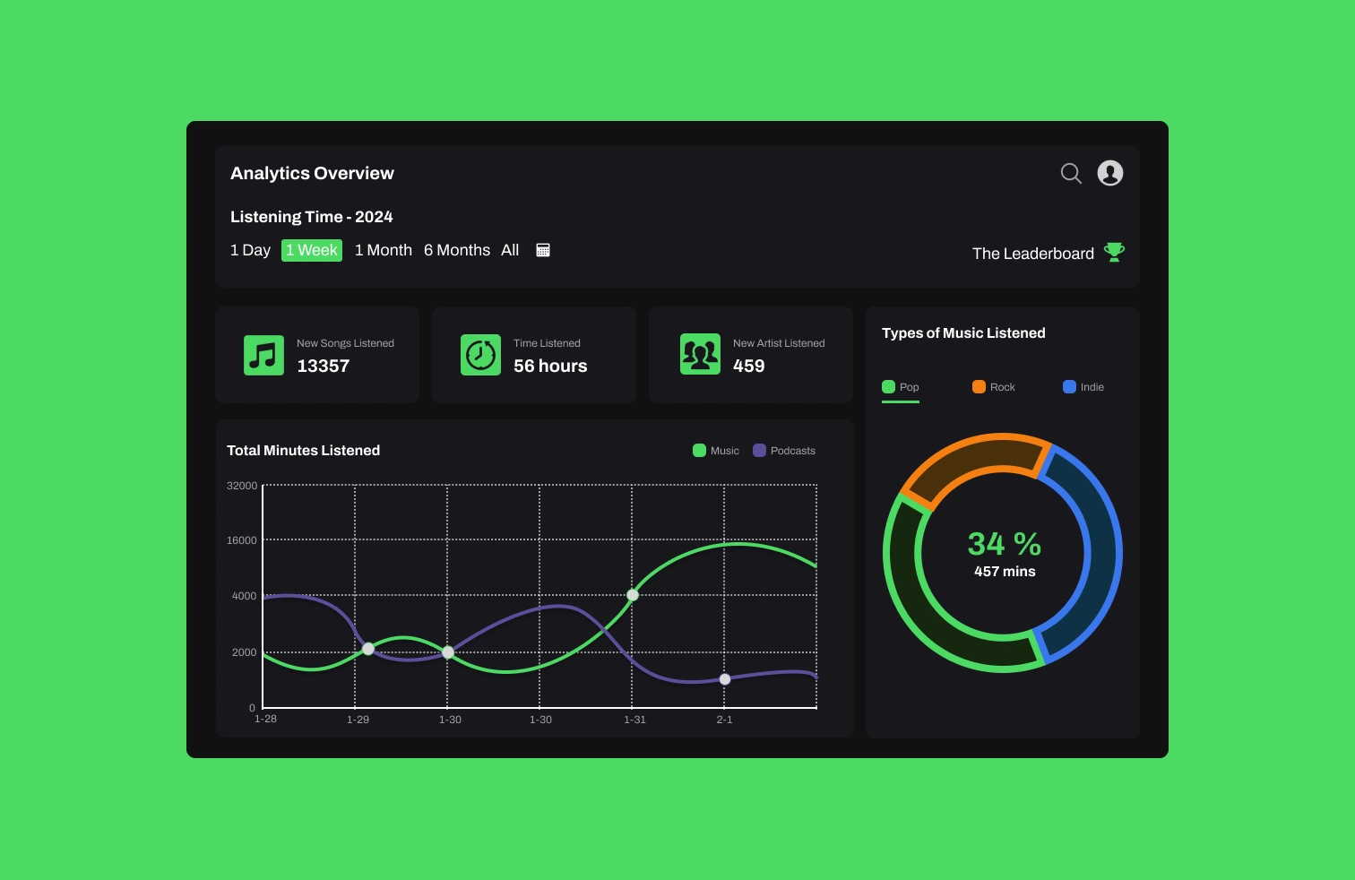
Task: Select the Pop genre tab
Action: click(x=901, y=387)
